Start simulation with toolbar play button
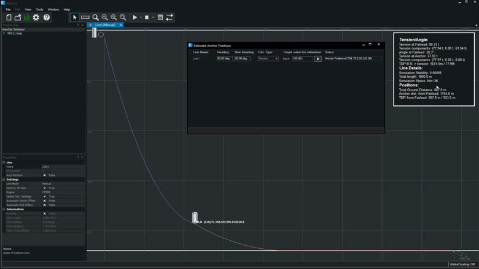The height and width of the screenshot is (269, 479). 135,18
